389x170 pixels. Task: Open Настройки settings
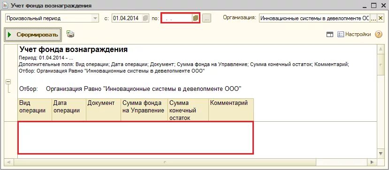[354, 34]
